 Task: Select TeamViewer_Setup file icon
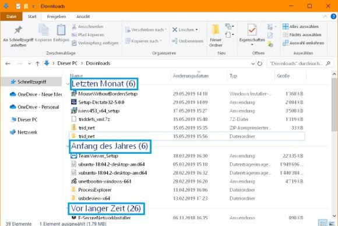click(74, 156)
